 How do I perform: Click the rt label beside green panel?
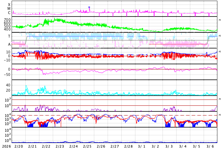(x=220, y=20)
